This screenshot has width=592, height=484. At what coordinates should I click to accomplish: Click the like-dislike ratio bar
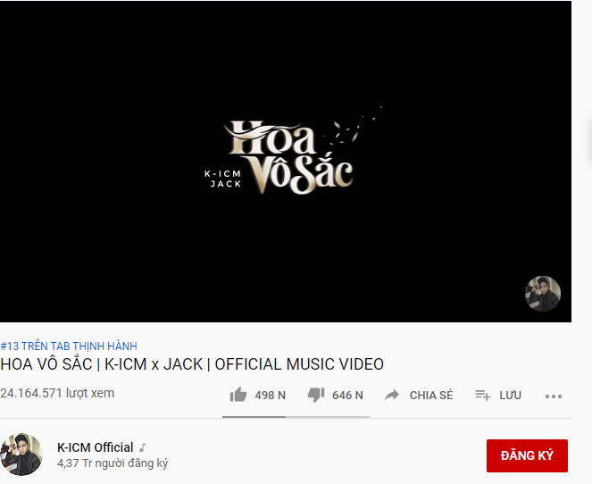(x=296, y=417)
